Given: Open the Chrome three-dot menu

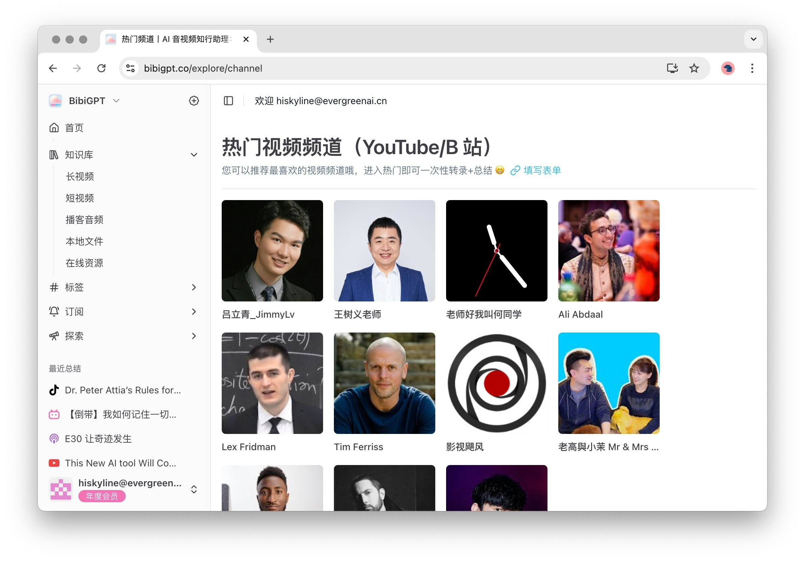Looking at the screenshot, I should (x=752, y=68).
